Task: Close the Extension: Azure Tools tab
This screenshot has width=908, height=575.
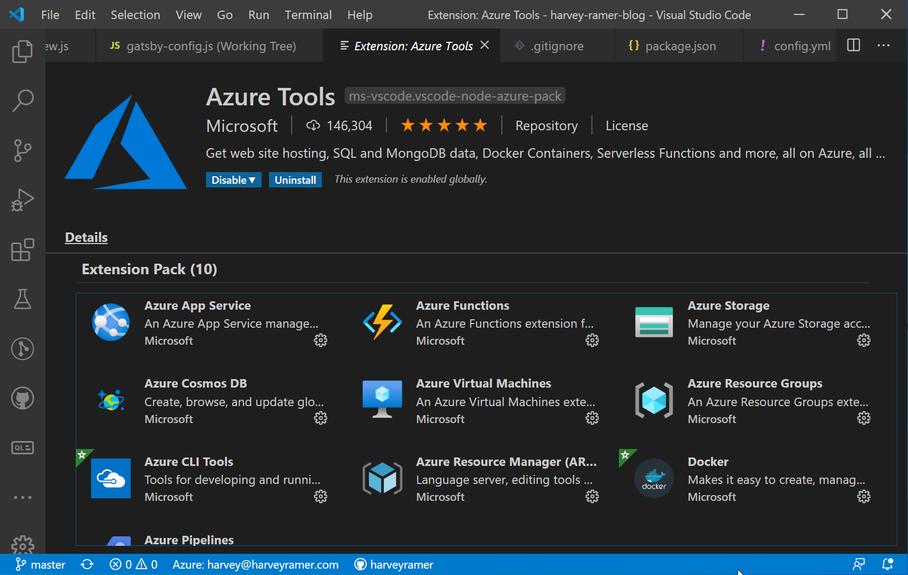Action: [484, 46]
